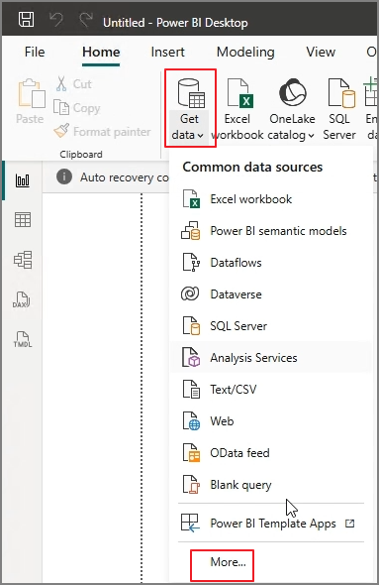Select Web data source
Screen dimensions: 379x585
click(271, 421)
